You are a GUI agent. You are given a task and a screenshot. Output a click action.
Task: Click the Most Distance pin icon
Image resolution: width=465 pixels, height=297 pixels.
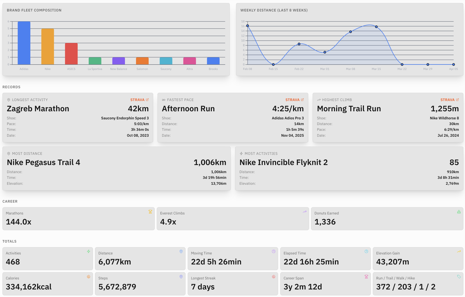9,154
